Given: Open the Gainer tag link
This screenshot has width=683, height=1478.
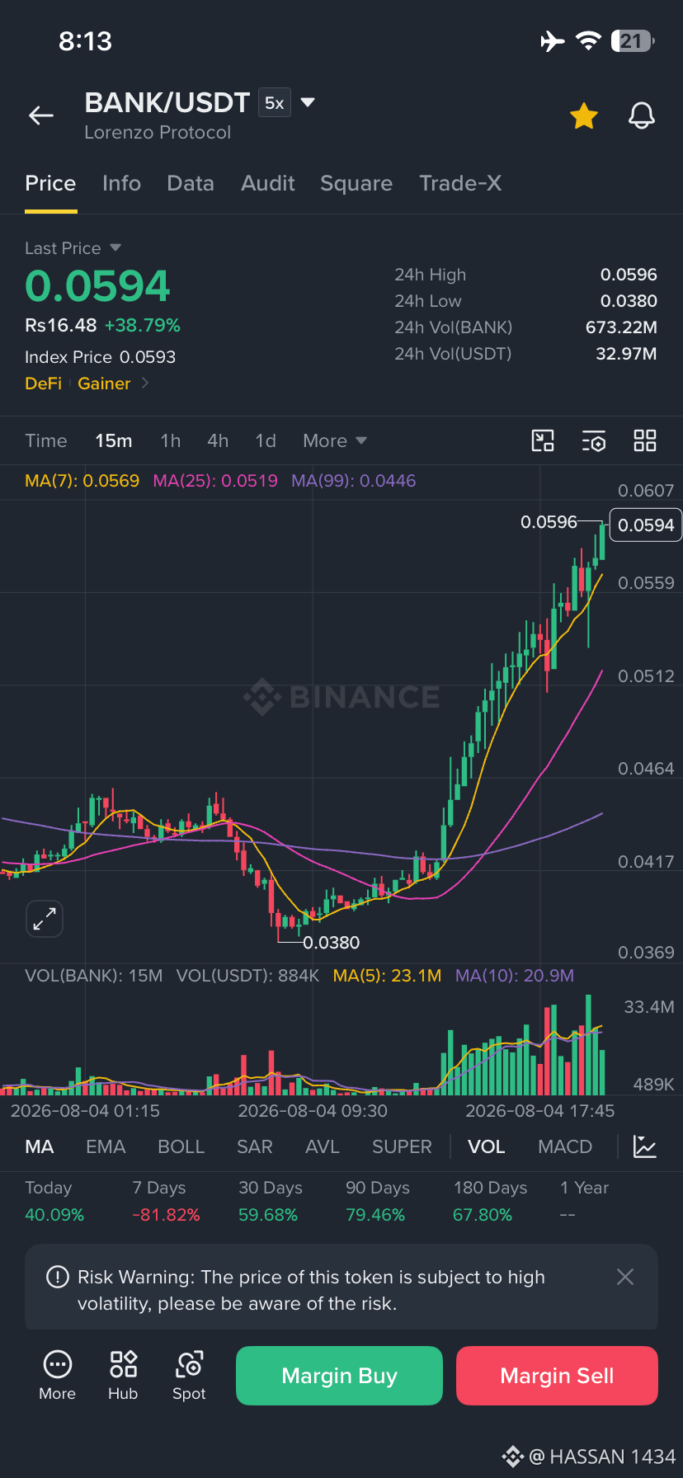Looking at the screenshot, I should [104, 383].
